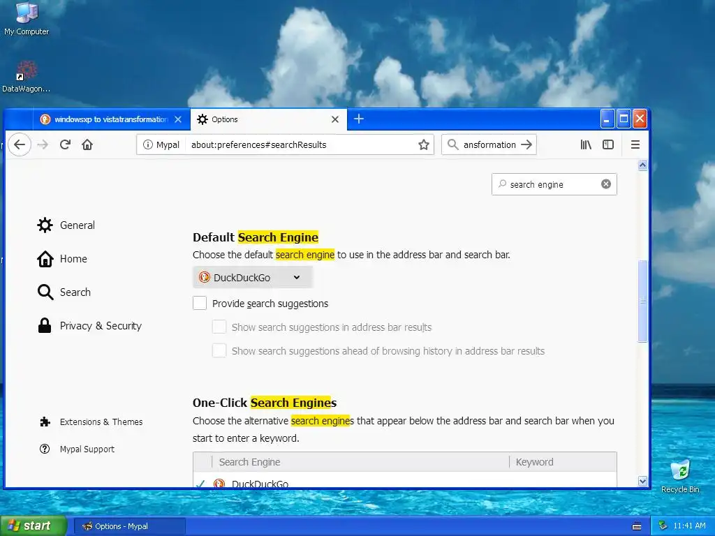The height and width of the screenshot is (536, 715).
Task: Select the DataWagon desktop shortcut
Action: tap(26, 77)
